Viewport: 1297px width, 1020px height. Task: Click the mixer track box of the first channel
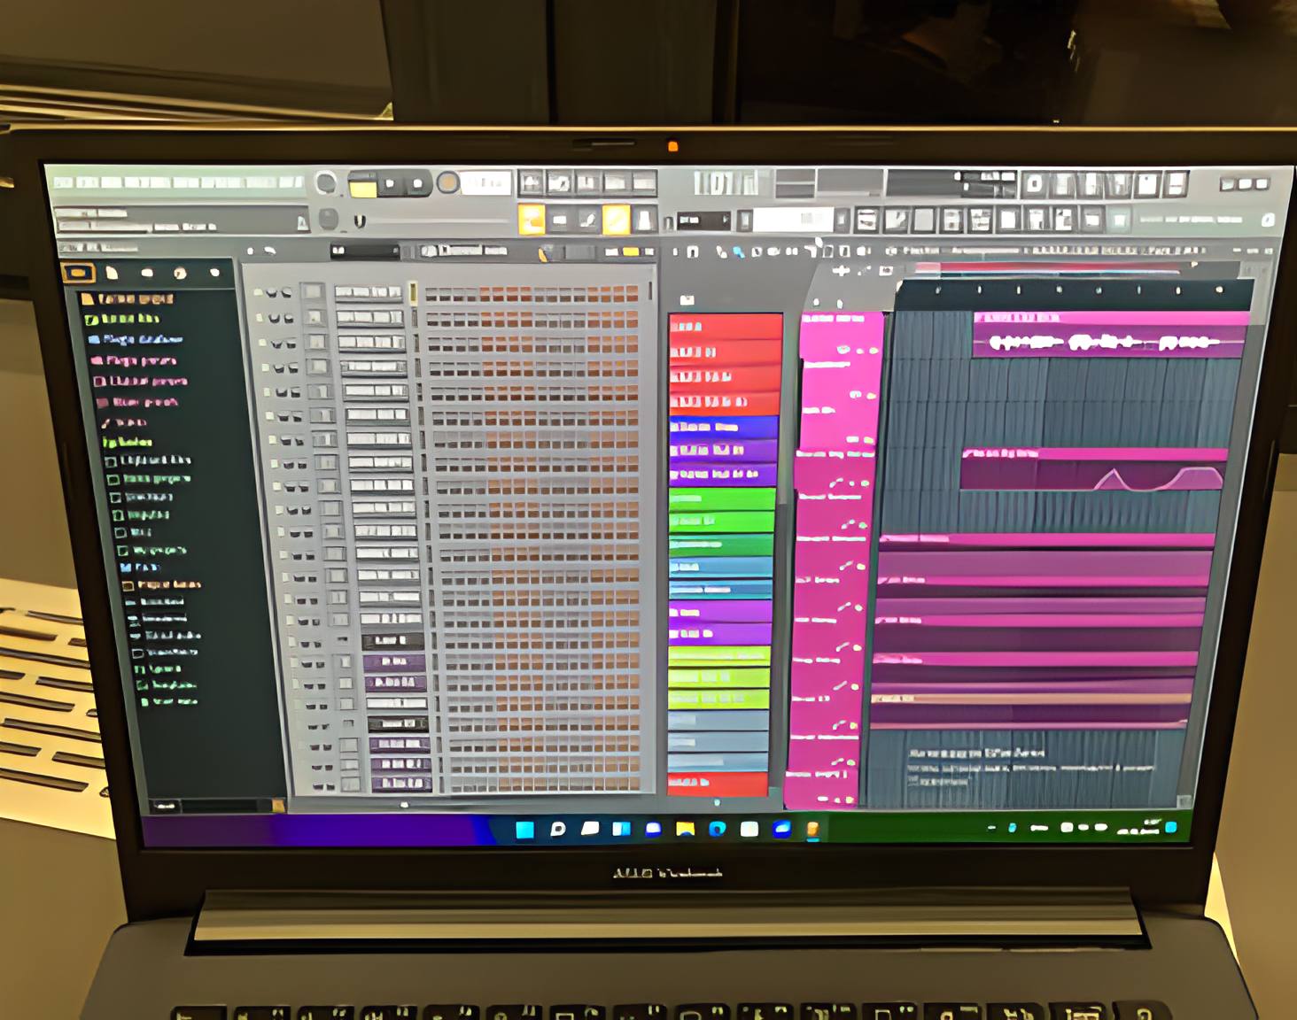312,291
